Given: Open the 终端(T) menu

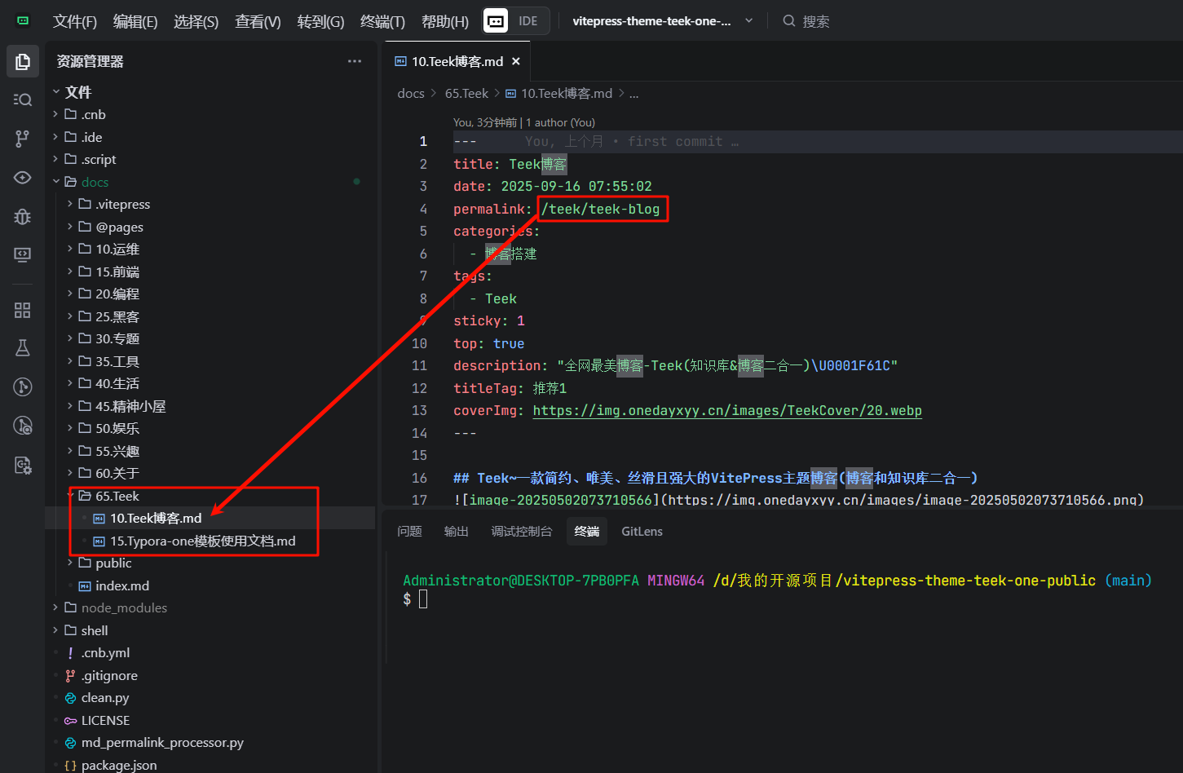Looking at the screenshot, I should pyautogui.click(x=382, y=21).
